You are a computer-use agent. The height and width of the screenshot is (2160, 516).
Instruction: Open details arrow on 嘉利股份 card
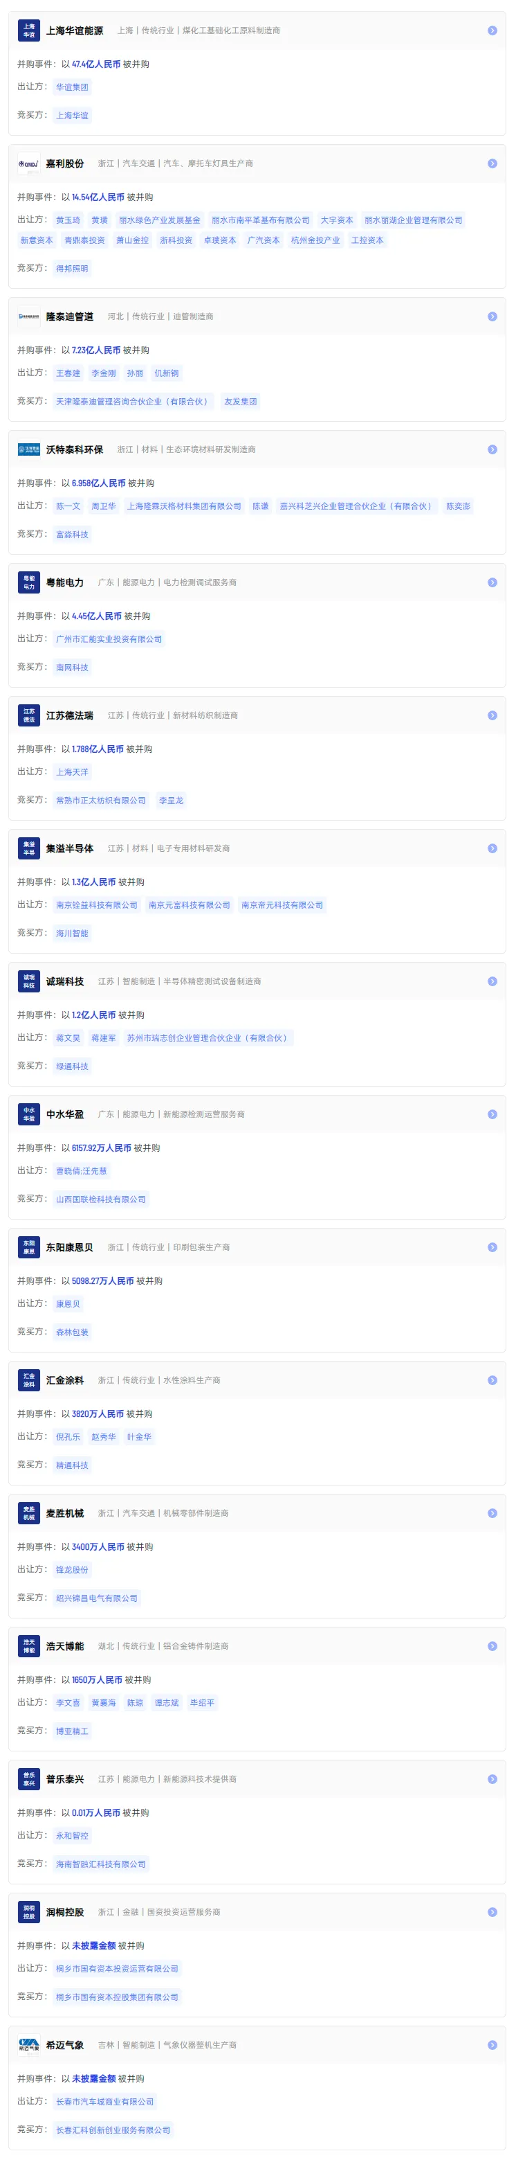click(x=492, y=163)
